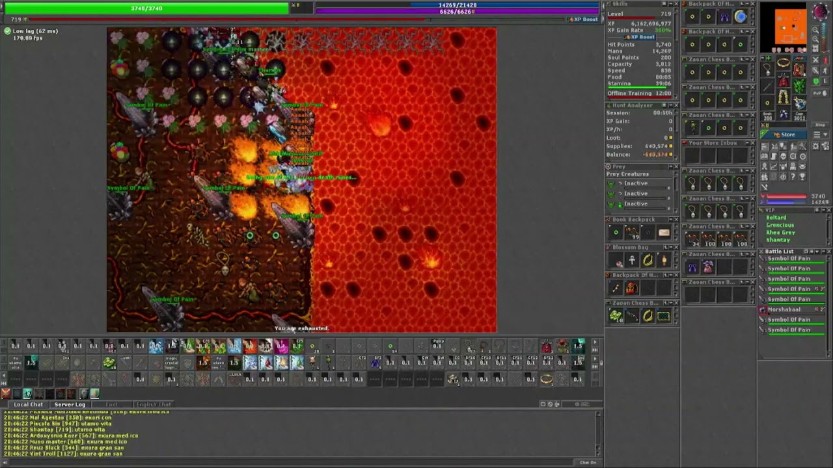This screenshot has width=833, height=468.
Task: Open the Store
Action: 784,135
